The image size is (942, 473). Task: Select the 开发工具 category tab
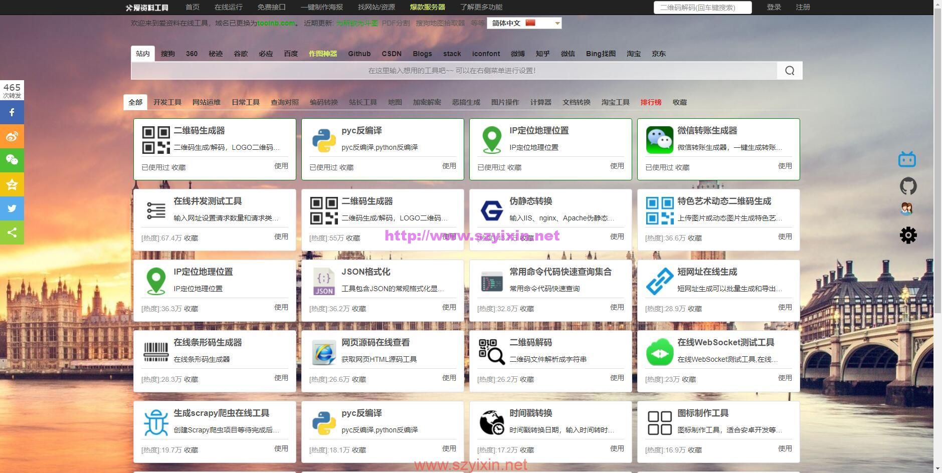[167, 102]
